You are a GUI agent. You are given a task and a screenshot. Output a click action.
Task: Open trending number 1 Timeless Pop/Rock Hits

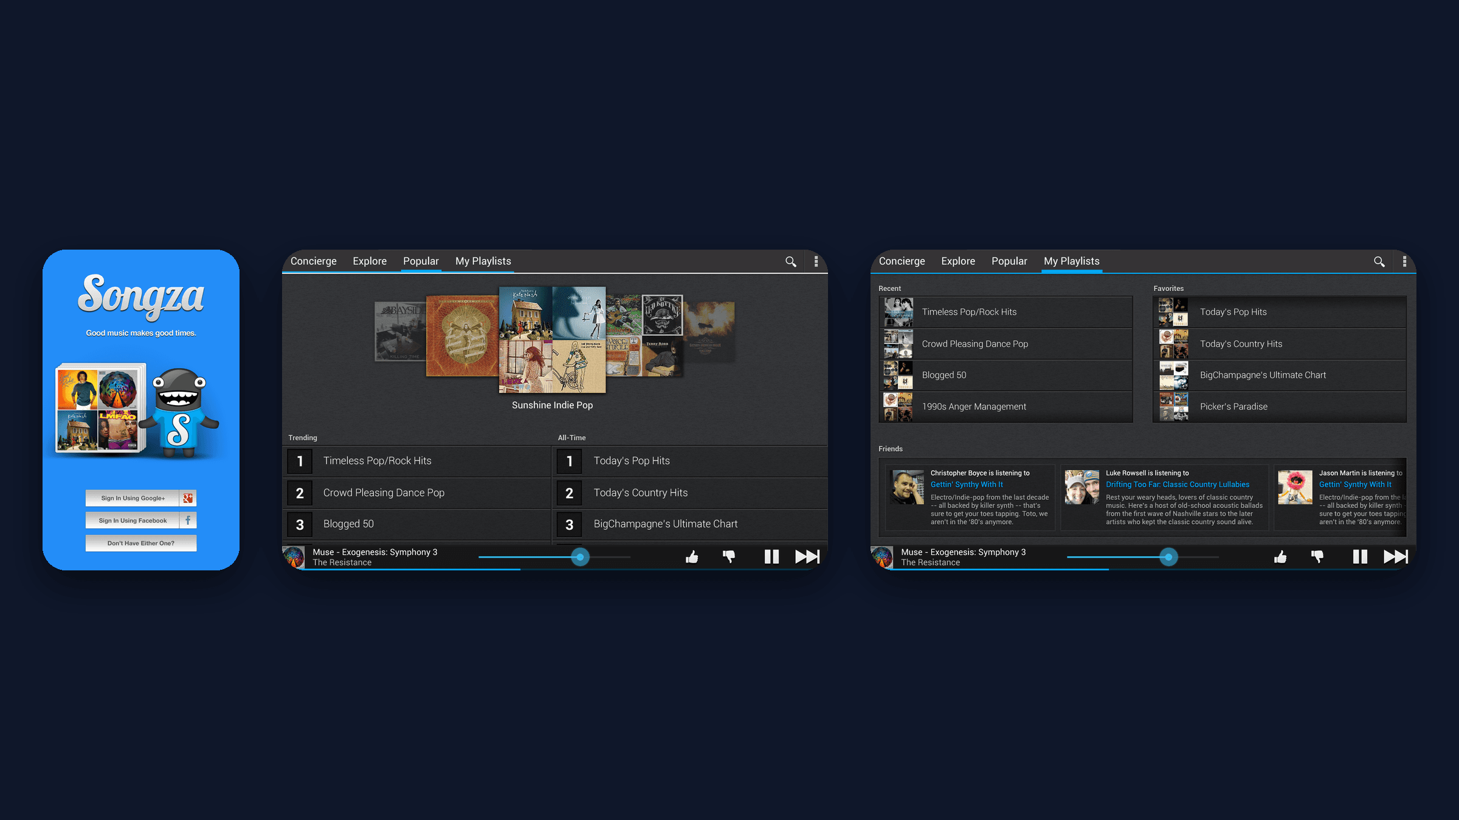pos(417,461)
